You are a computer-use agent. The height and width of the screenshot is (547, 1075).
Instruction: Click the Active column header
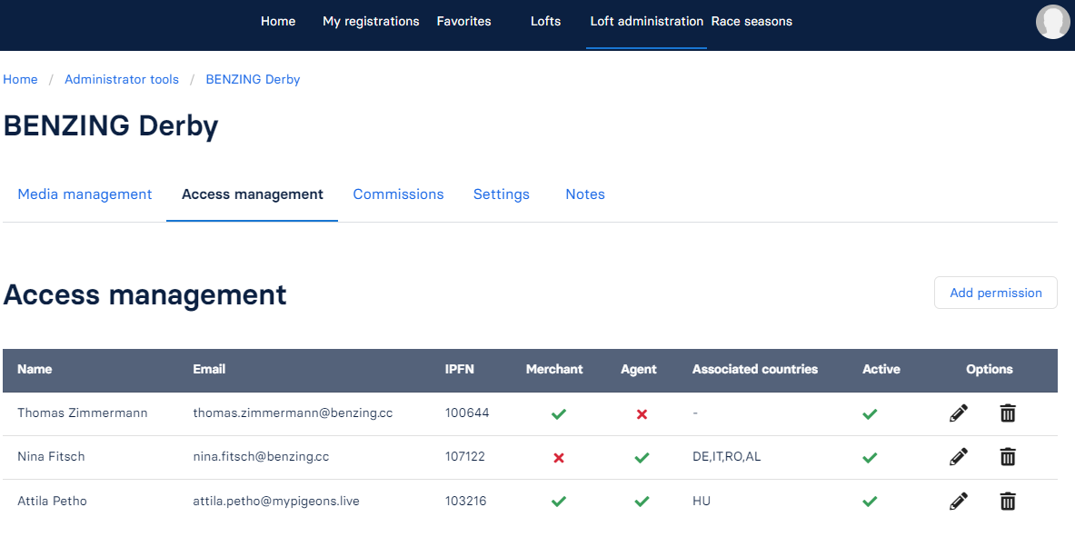881,370
